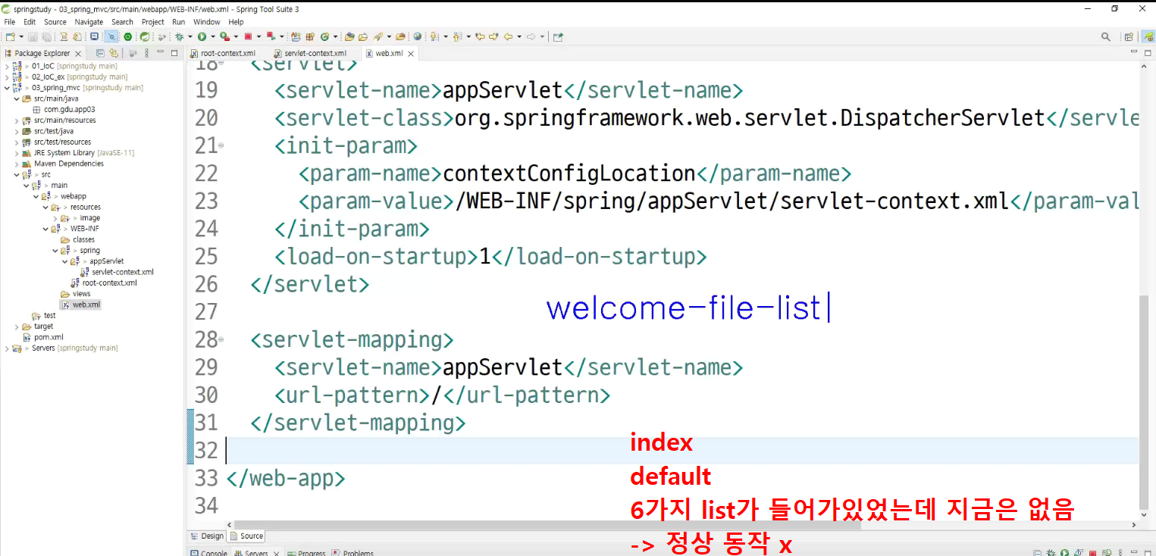
Task: Select servlet-context.xml in Package Explorer
Action: (x=117, y=272)
